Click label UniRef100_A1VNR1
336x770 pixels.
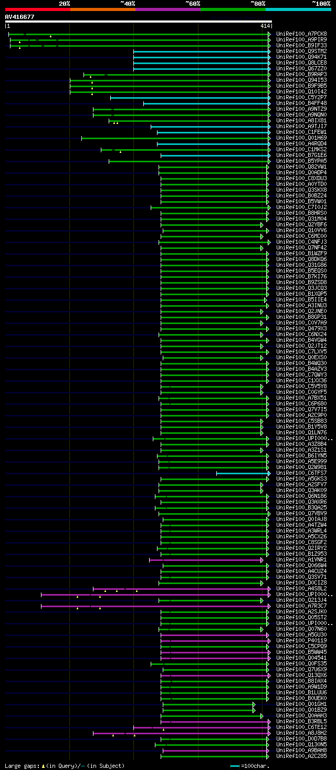[x=301, y=559]
